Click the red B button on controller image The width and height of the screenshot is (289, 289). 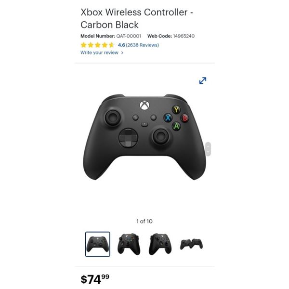tap(185, 118)
